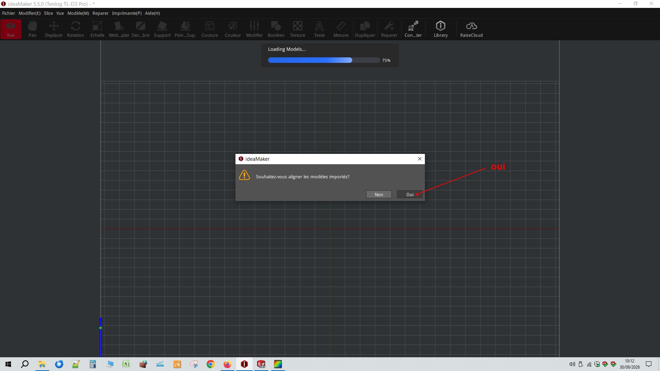Open the Fichier menu
Viewport: 660px width, 371px height.
tap(9, 13)
